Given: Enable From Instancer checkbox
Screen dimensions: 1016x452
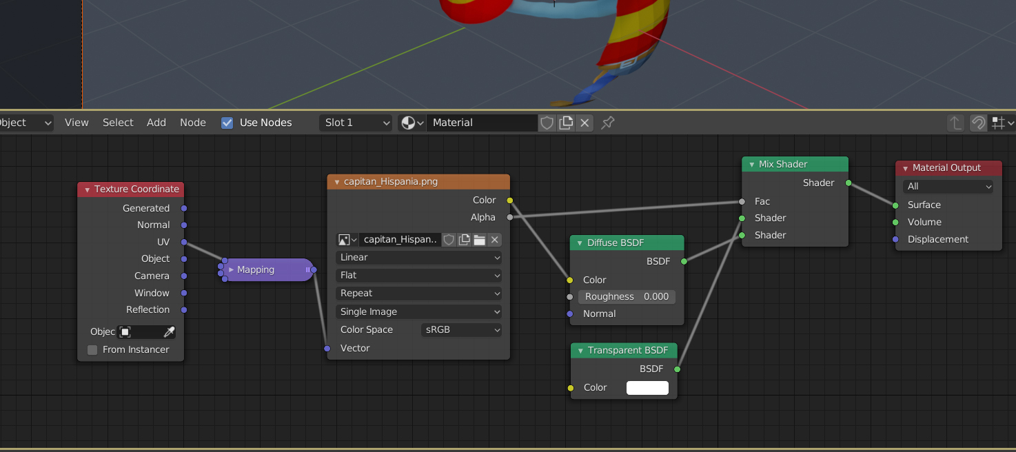Looking at the screenshot, I should (x=92, y=350).
